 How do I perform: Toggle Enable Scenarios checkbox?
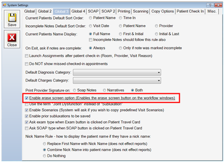point(26,110)
